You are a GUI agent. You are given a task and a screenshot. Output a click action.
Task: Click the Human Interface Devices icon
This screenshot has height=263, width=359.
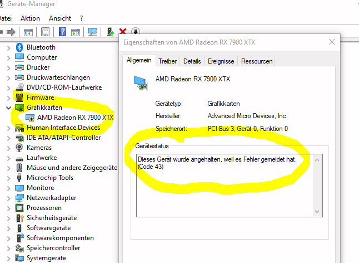click(x=19, y=128)
